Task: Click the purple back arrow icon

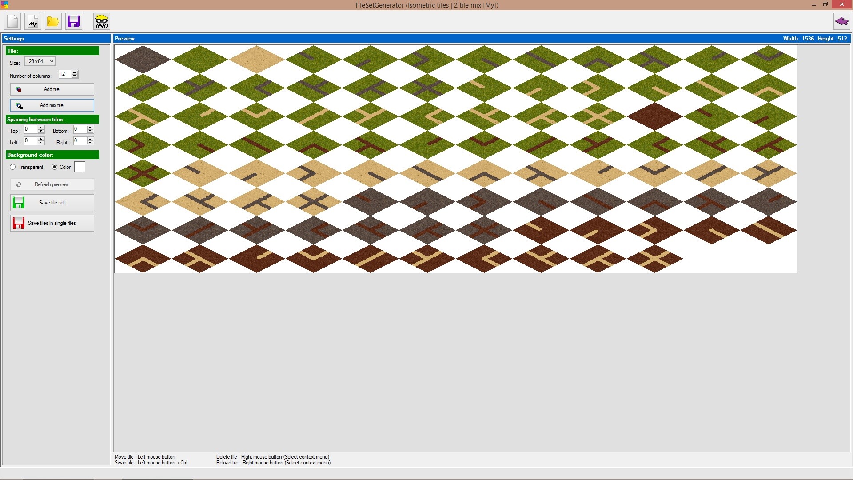Action: [841, 21]
